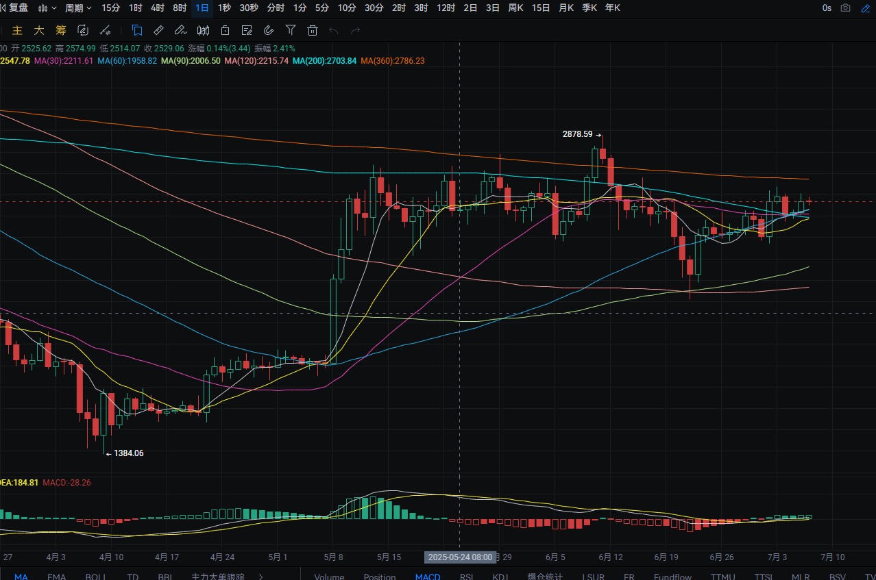Open the 周期 period dropdown

pyautogui.click(x=78, y=8)
